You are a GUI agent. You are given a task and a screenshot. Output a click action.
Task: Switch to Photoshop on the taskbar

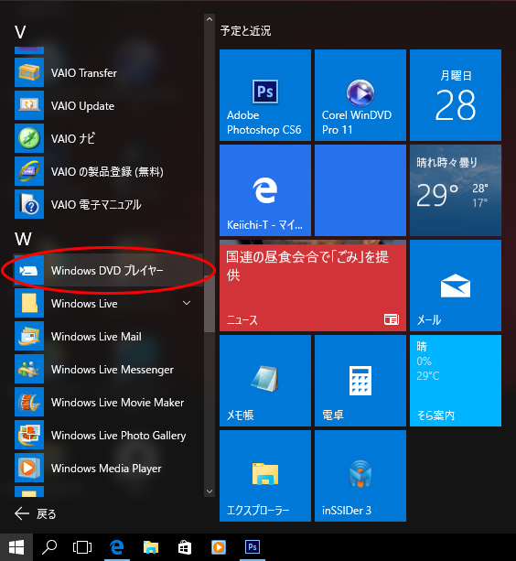click(253, 547)
